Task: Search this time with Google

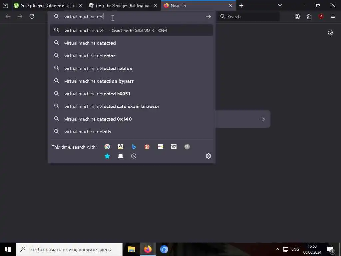Action: click(x=107, y=147)
